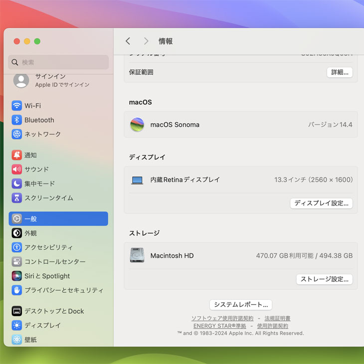Viewport: 364px width, 364px height.
Task: Select ネットワーク label in sidebar
Action: coord(43,134)
